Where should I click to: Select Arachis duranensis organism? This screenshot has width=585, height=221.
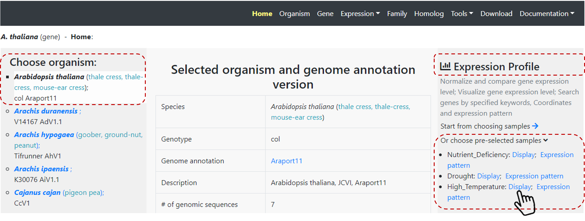(46, 111)
